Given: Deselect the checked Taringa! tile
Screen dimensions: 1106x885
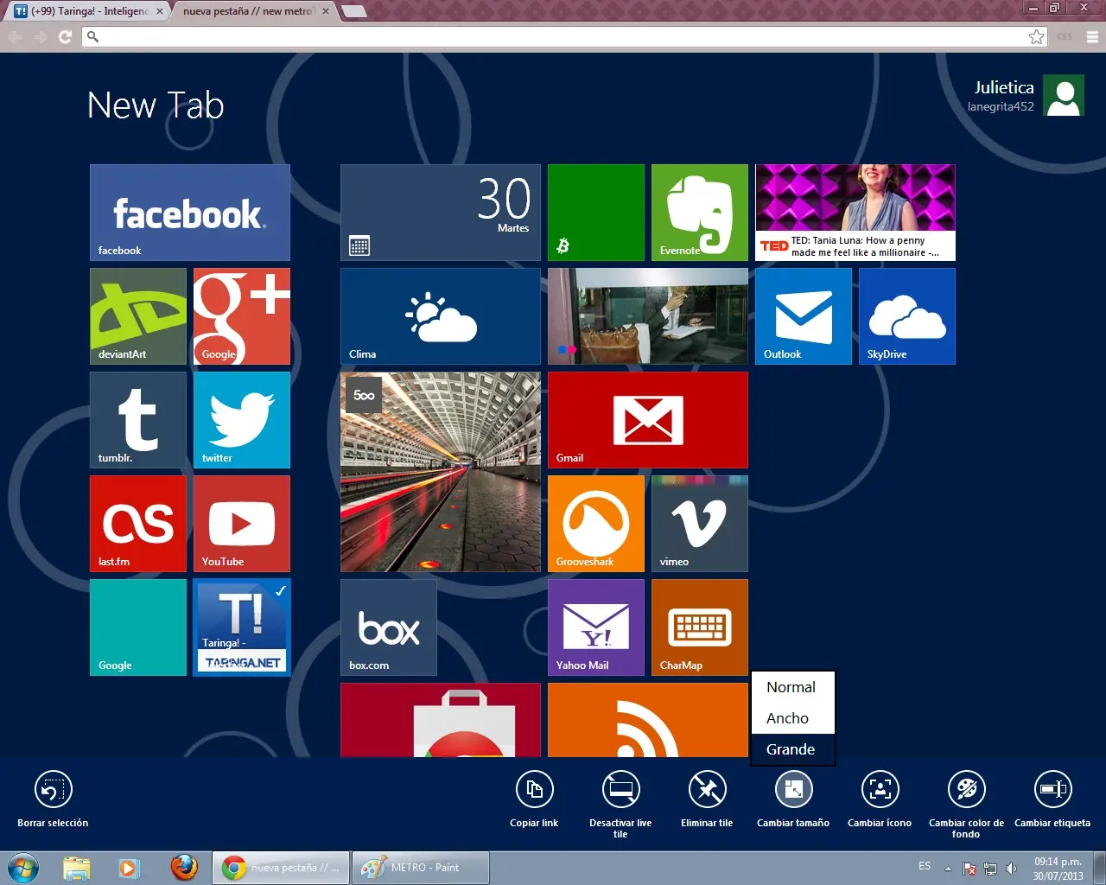Looking at the screenshot, I should pyautogui.click(x=242, y=627).
